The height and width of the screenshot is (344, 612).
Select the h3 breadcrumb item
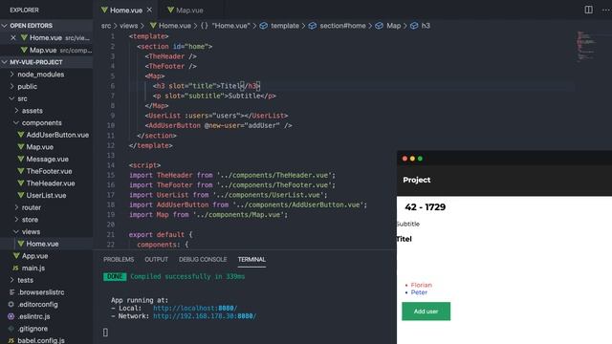(x=420, y=26)
